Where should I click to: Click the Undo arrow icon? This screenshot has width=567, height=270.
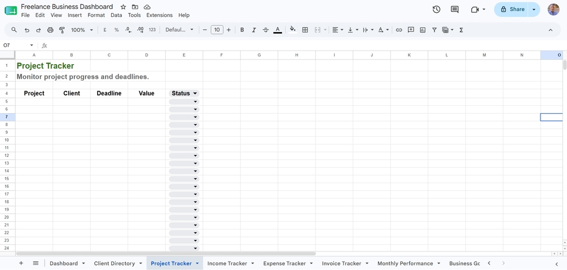(27, 30)
